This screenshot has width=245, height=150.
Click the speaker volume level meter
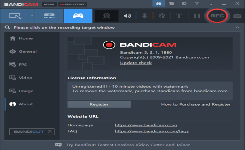click(136, 16)
